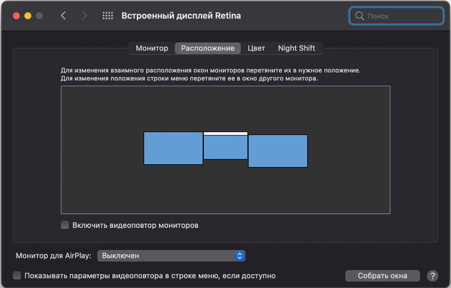Screen dimensions: 451x288
Task: Switch to the Night Shift tab
Action: tap(296, 48)
